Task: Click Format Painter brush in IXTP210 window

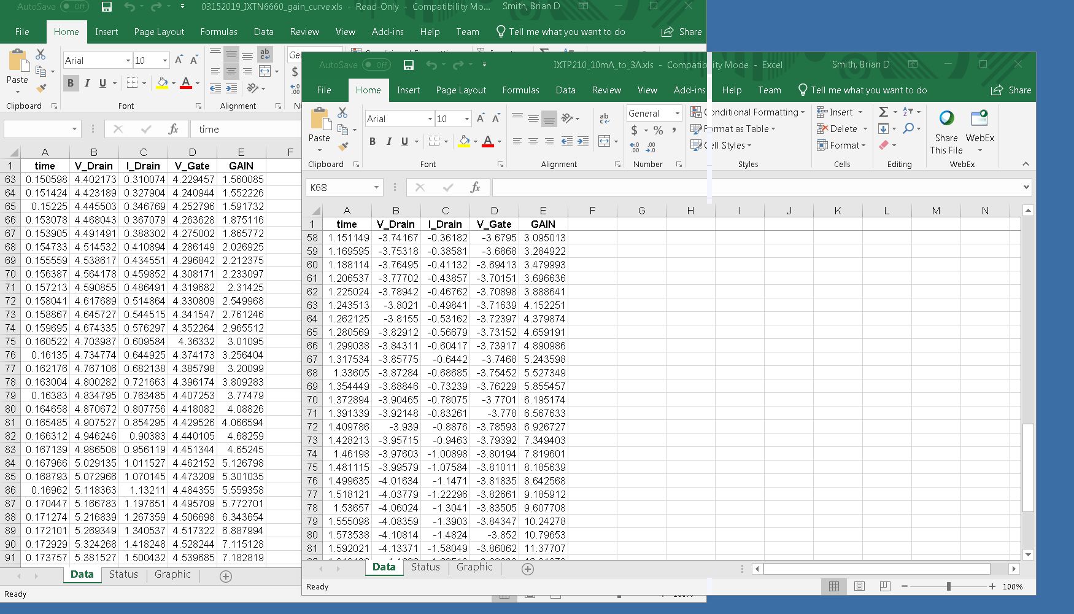Action: (x=343, y=146)
